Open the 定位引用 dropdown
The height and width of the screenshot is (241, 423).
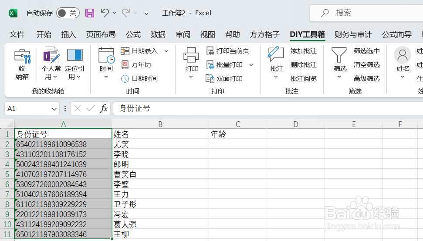[x=75, y=64]
